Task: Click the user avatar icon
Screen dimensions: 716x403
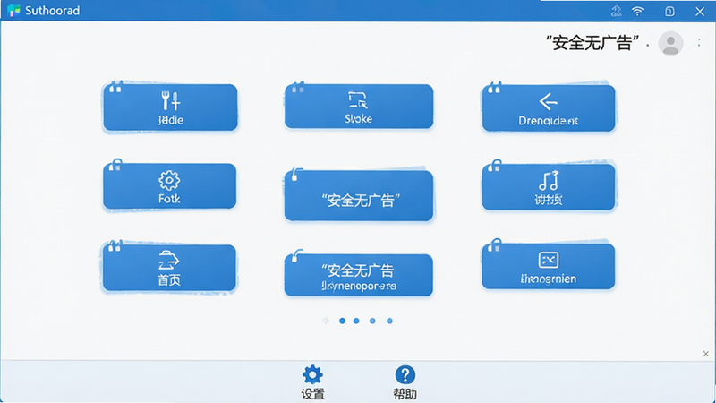Action: (670, 43)
